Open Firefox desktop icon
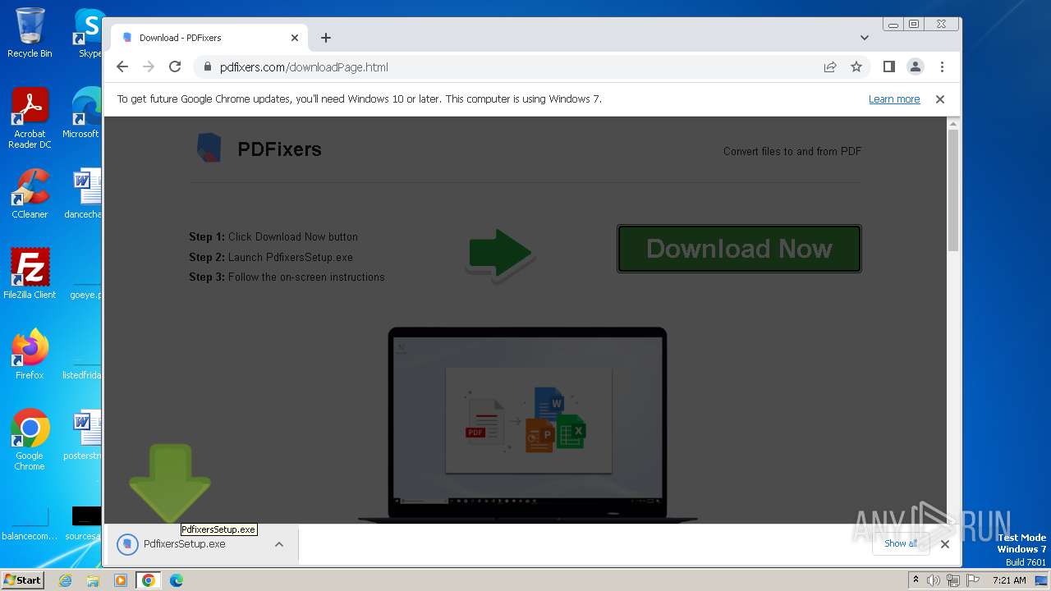1051x591 pixels. [x=30, y=354]
